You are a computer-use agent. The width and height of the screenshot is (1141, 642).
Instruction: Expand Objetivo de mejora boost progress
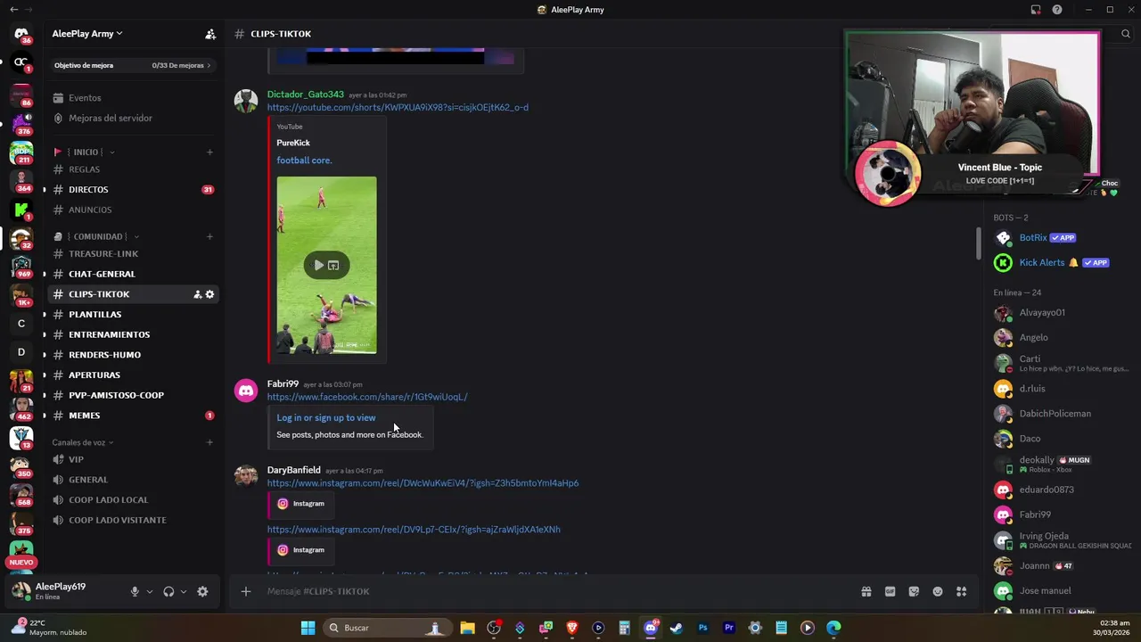(x=132, y=65)
